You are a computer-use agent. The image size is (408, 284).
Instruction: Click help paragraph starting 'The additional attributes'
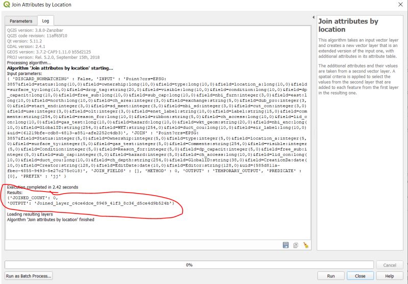pos(359,79)
